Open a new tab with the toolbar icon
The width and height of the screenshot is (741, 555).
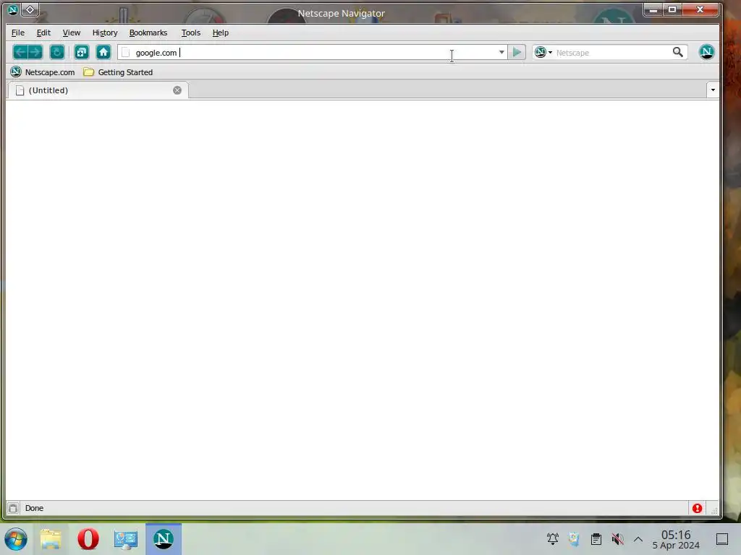[x=82, y=52]
